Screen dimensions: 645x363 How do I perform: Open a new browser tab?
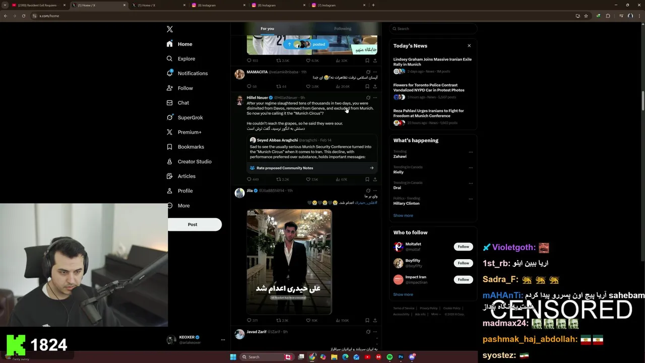[373, 5]
